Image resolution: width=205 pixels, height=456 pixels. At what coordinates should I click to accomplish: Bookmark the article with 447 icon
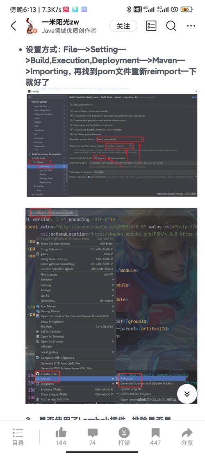(155, 437)
